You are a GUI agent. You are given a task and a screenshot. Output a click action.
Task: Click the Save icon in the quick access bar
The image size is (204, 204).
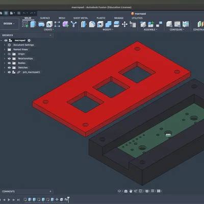point(19,13)
